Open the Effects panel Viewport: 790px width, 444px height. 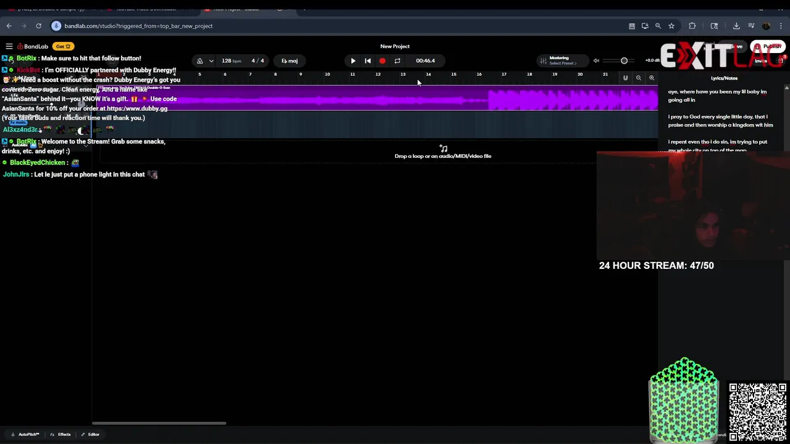coord(60,434)
